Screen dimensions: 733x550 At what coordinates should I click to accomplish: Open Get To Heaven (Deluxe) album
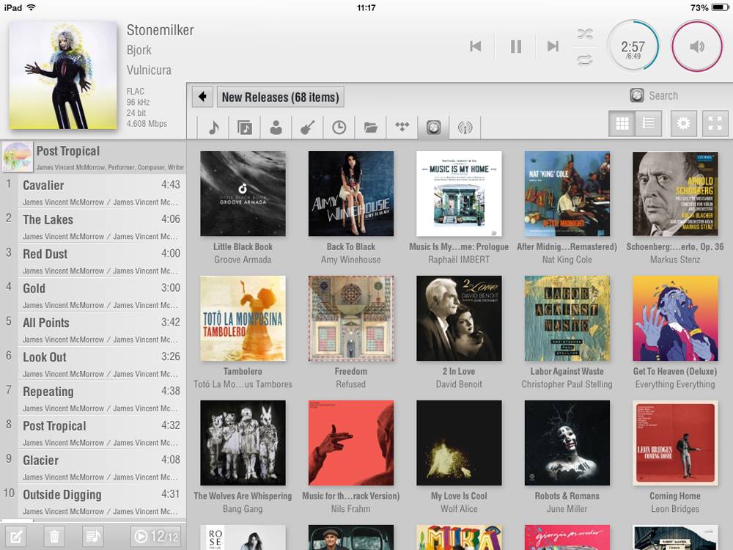675,318
